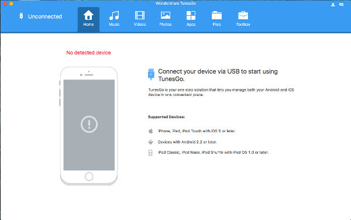Screen dimensions: 351x220
Task: Click 'iPod Classic, iPod Nano, iPod Shuffle' line
Action: [213, 152]
